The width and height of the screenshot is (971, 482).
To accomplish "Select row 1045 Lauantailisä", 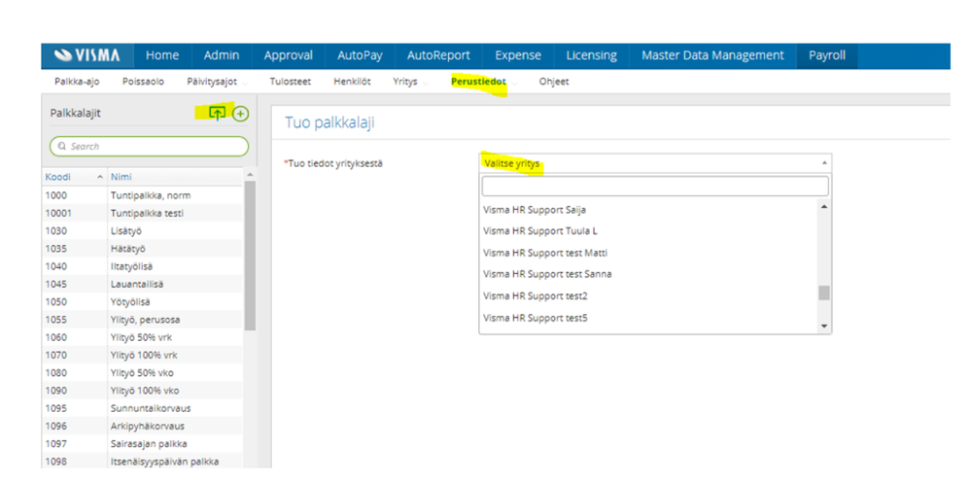I will (143, 285).
